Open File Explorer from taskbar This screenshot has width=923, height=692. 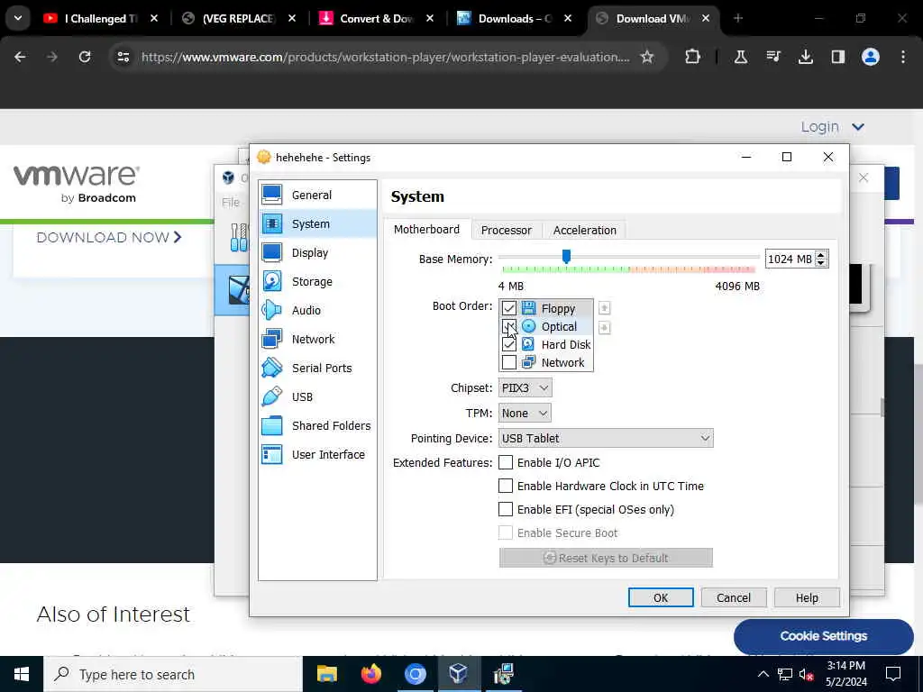(x=326, y=674)
